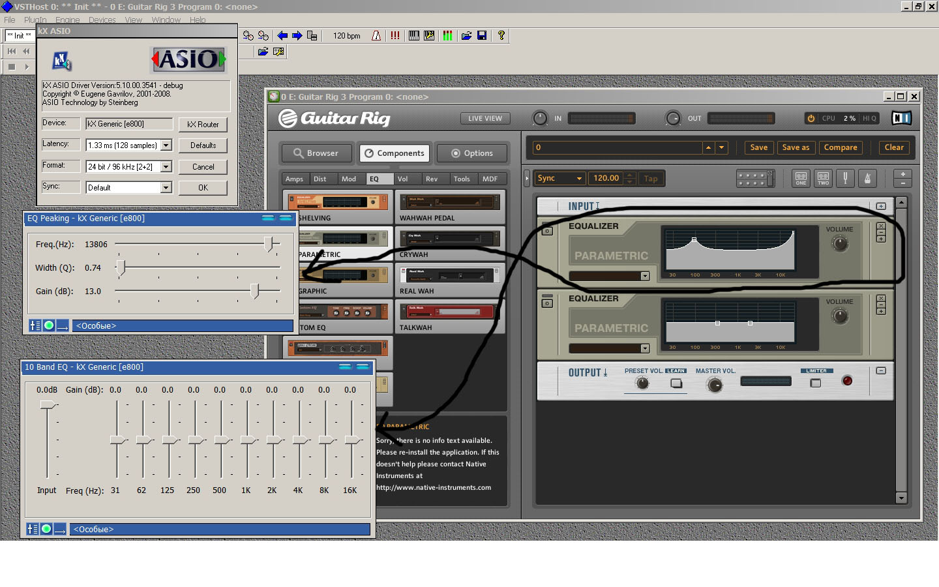Image resolution: width=939 pixels, height=587 pixels.
Task: Open the Sync dropdown showing Default
Action: click(x=166, y=188)
